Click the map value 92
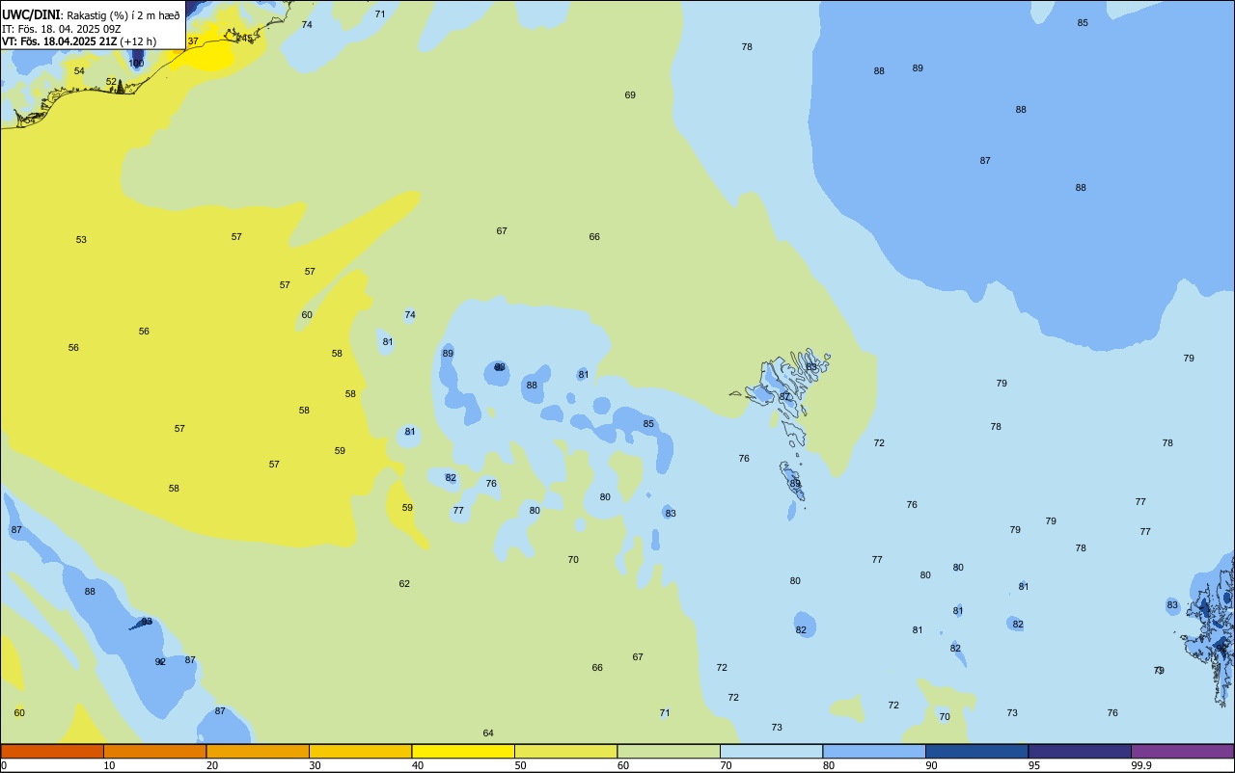1235x773 pixels. (160, 662)
